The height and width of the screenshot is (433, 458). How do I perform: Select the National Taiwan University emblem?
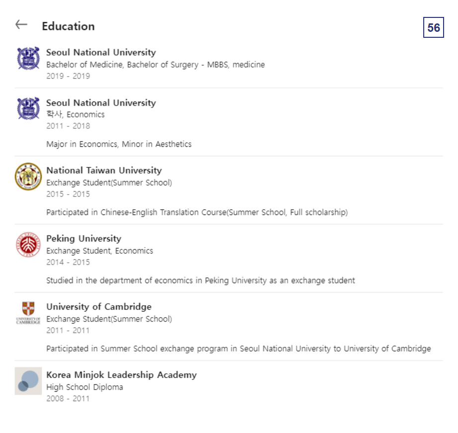coord(28,176)
